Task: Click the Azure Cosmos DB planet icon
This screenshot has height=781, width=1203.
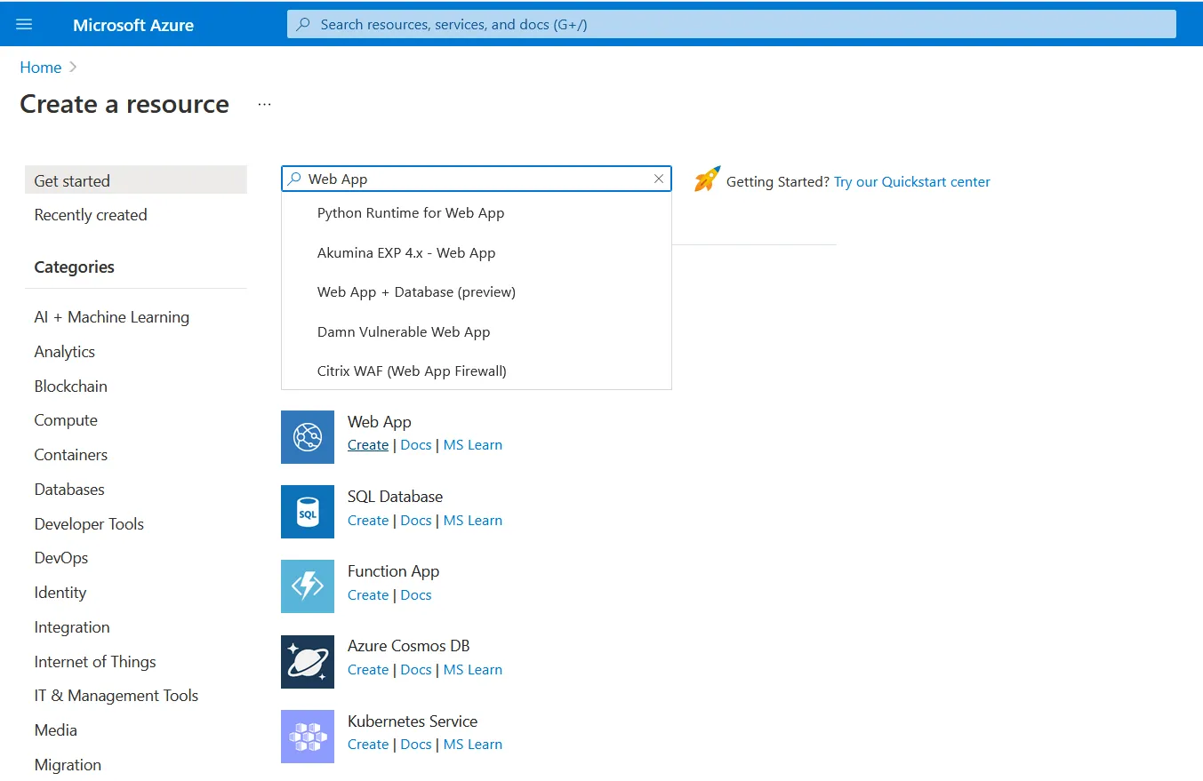Action: (x=307, y=661)
